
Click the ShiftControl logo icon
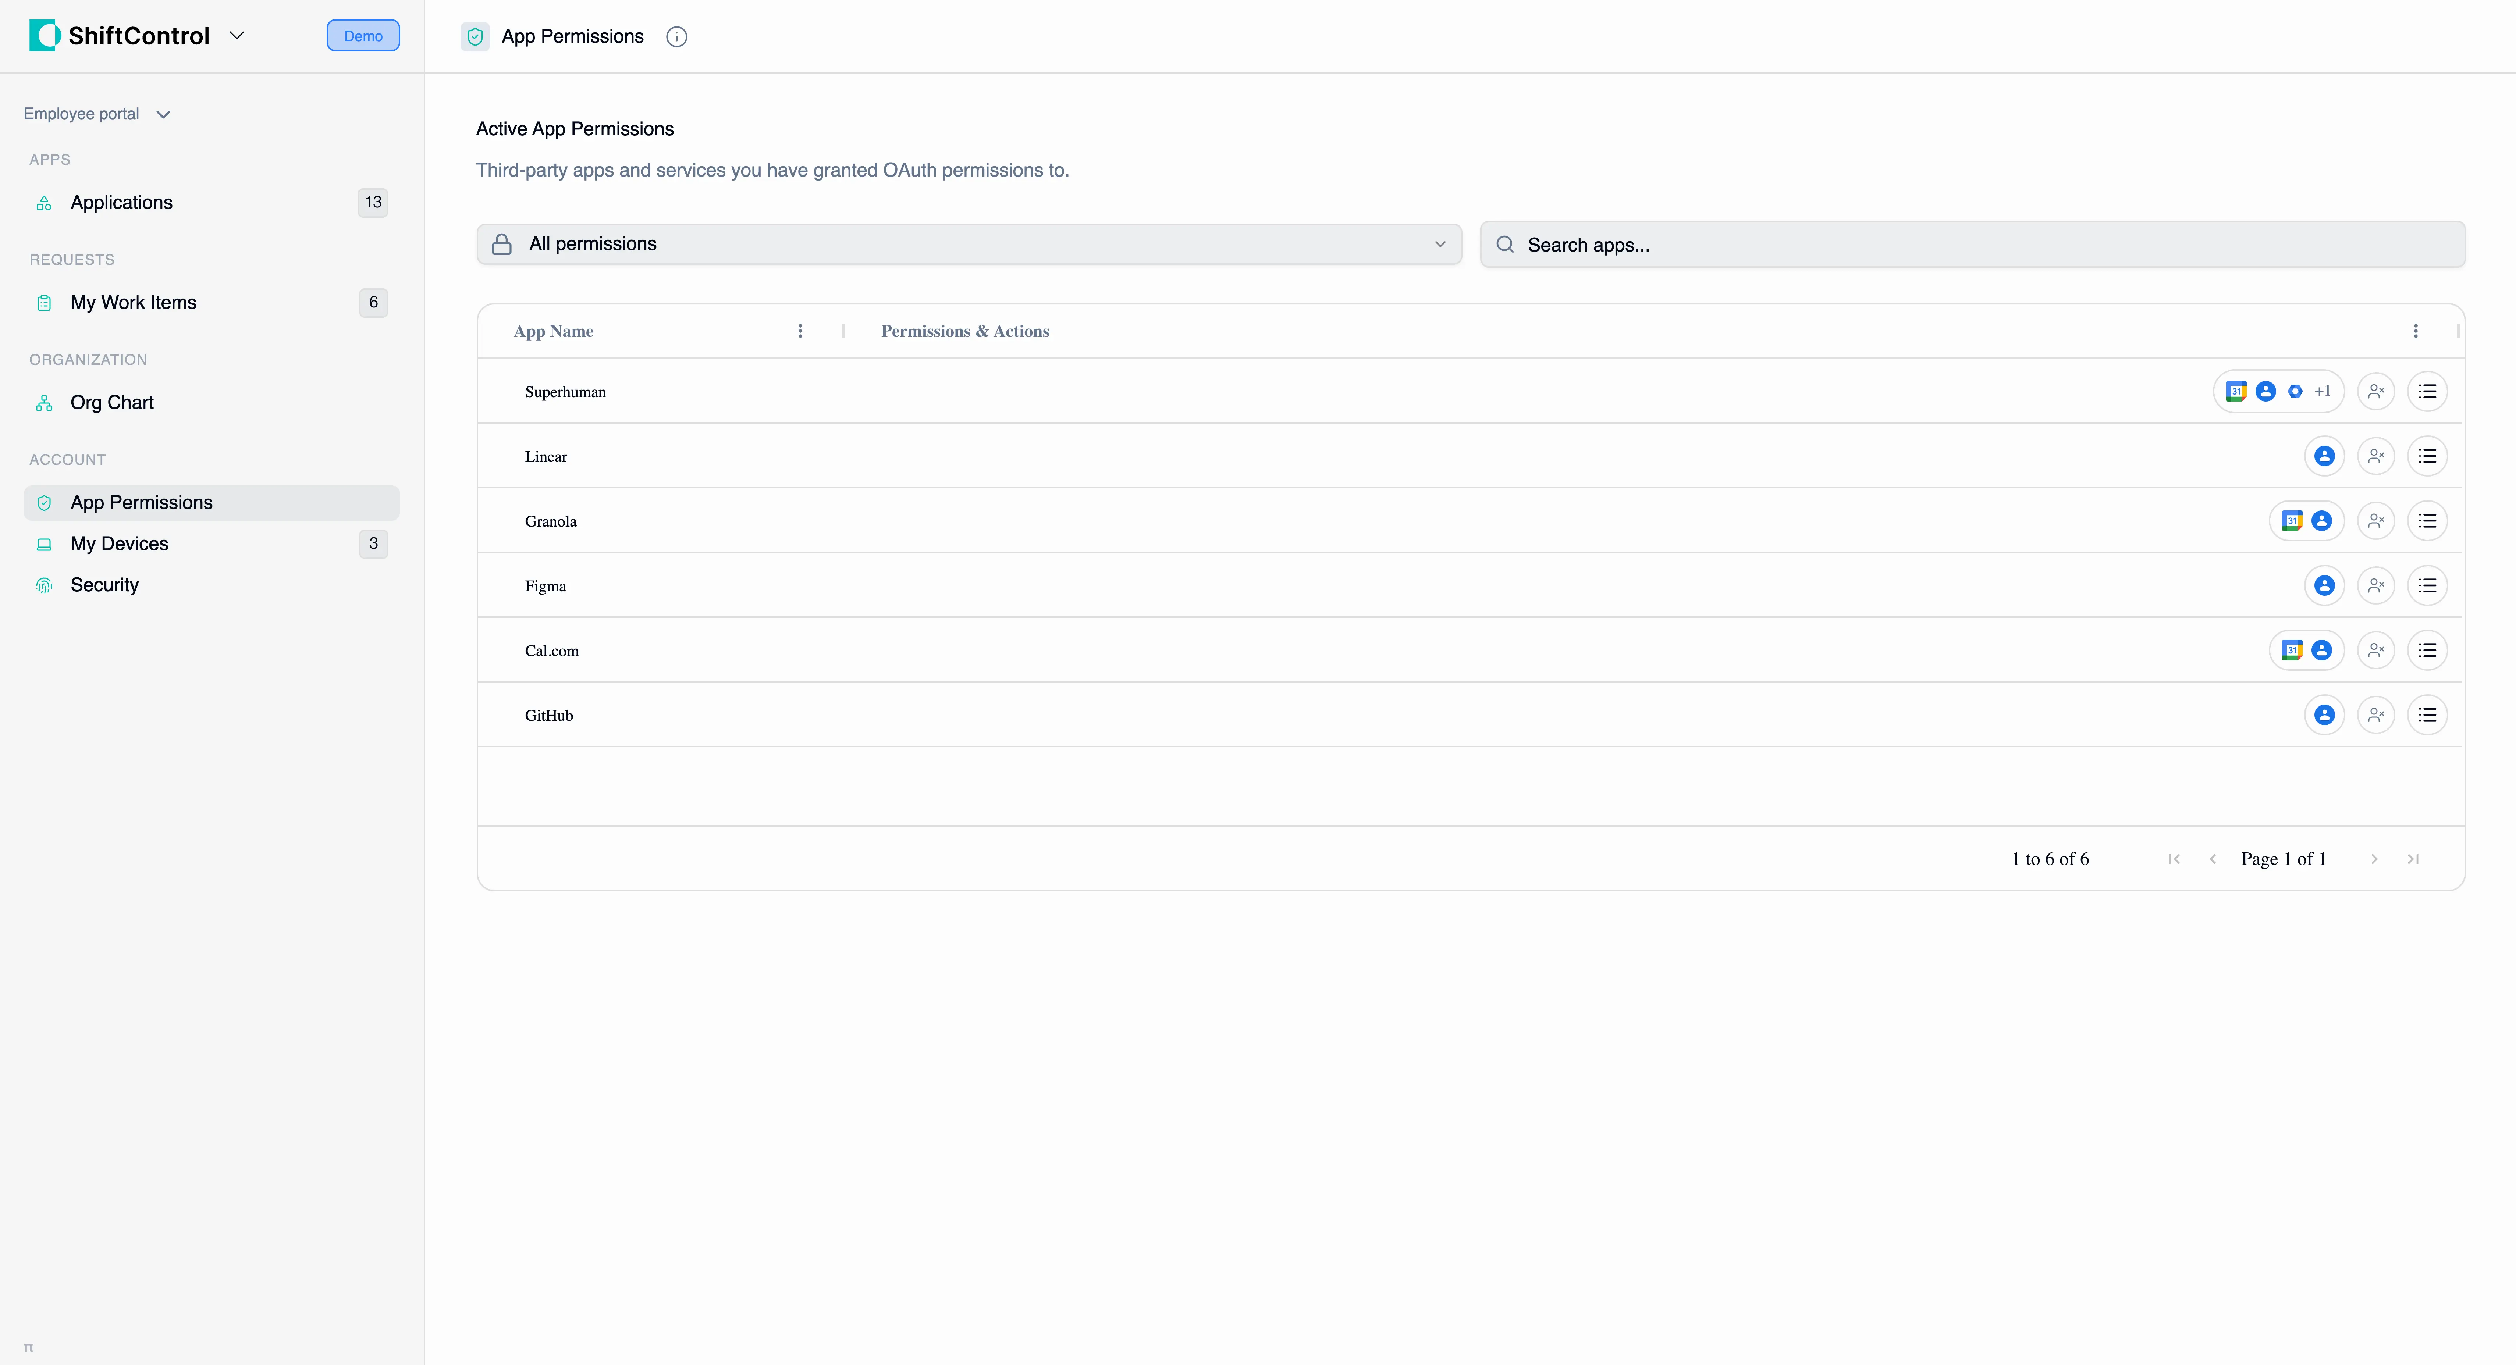(x=45, y=36)
